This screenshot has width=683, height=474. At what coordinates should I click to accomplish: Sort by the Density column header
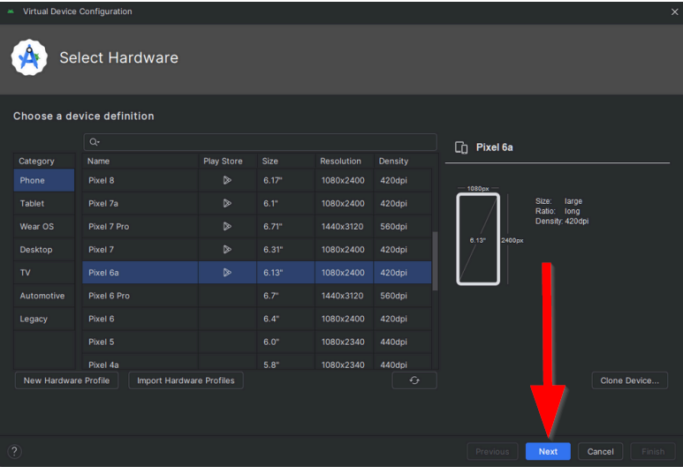[405, 161]
